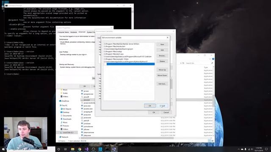This screenshot has width=271, height=152.
Task: Click the Explorer horizontal scrollbar
Action: [x=127, y=138]
